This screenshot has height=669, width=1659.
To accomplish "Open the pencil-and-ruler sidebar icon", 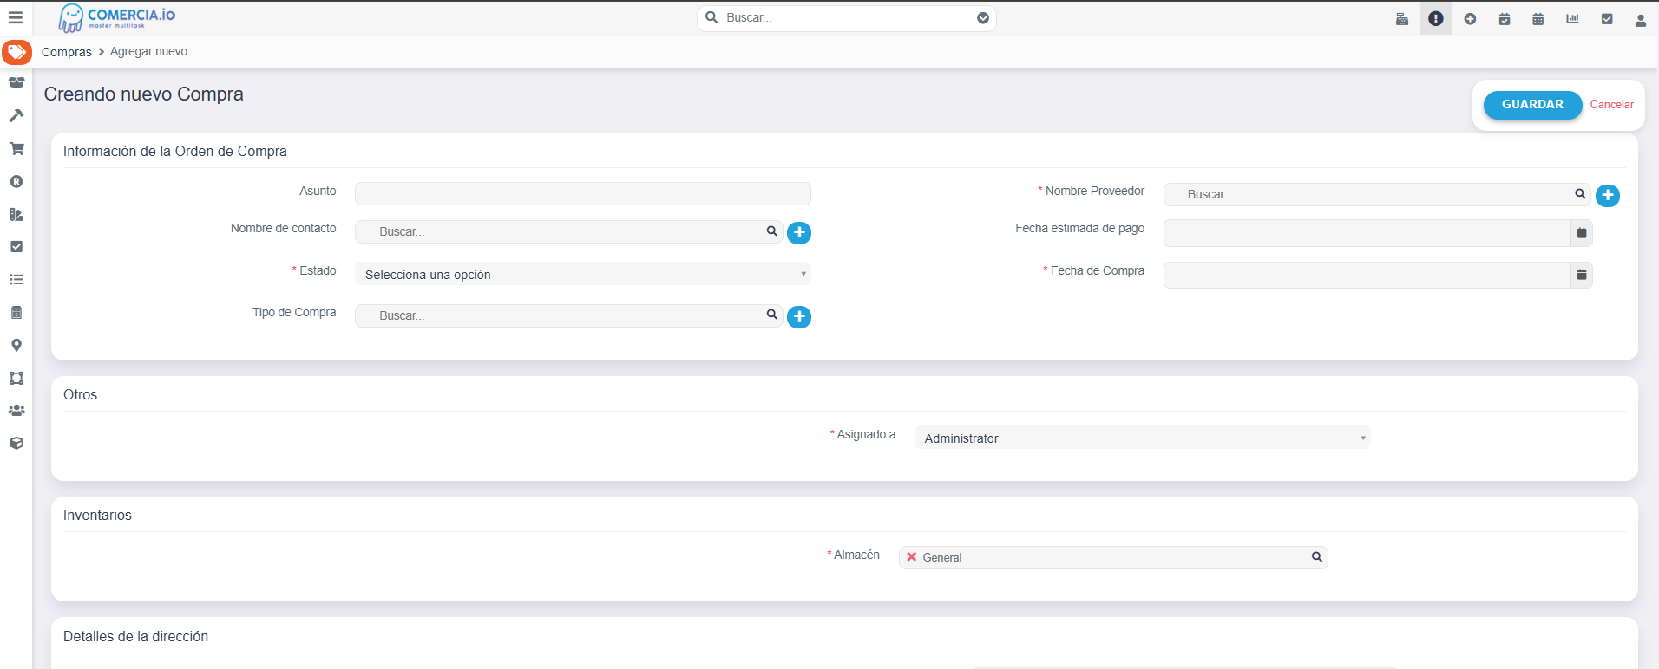I will [x=16, y=214].
